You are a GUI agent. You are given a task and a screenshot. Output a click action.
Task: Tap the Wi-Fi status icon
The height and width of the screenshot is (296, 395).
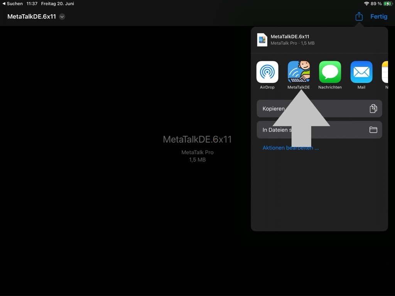pyautogui.click(x=366, y=3)
